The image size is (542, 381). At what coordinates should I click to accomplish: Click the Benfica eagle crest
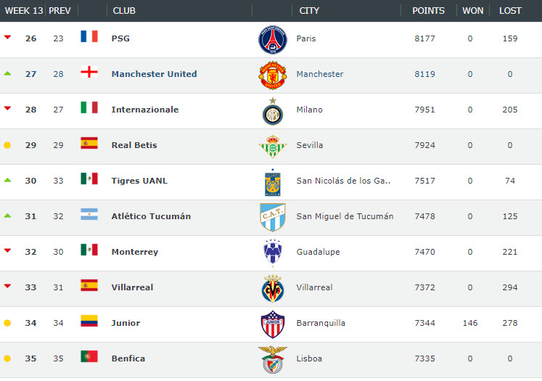[272, 360]
